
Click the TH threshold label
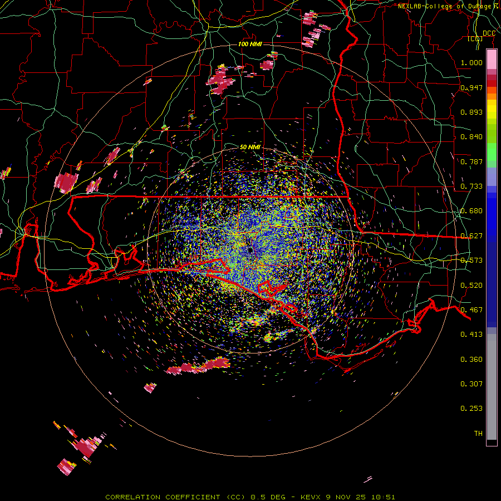[x=478, y=434]
